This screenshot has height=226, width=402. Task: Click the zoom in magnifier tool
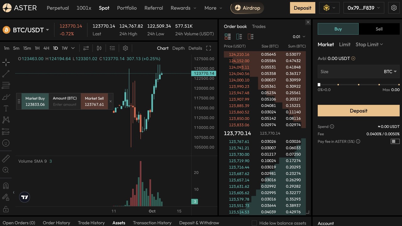6,170
